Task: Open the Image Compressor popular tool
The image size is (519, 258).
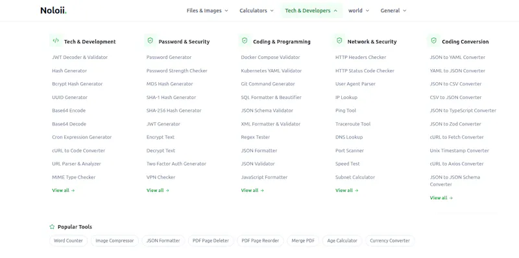Action: click(x=115, y=241)
